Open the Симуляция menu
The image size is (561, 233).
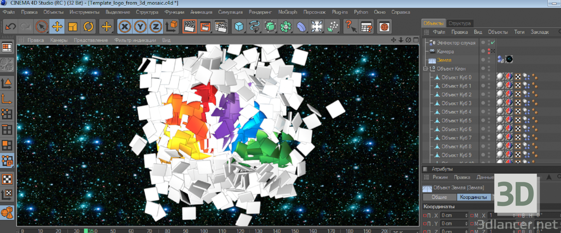(x=230, y=12)
